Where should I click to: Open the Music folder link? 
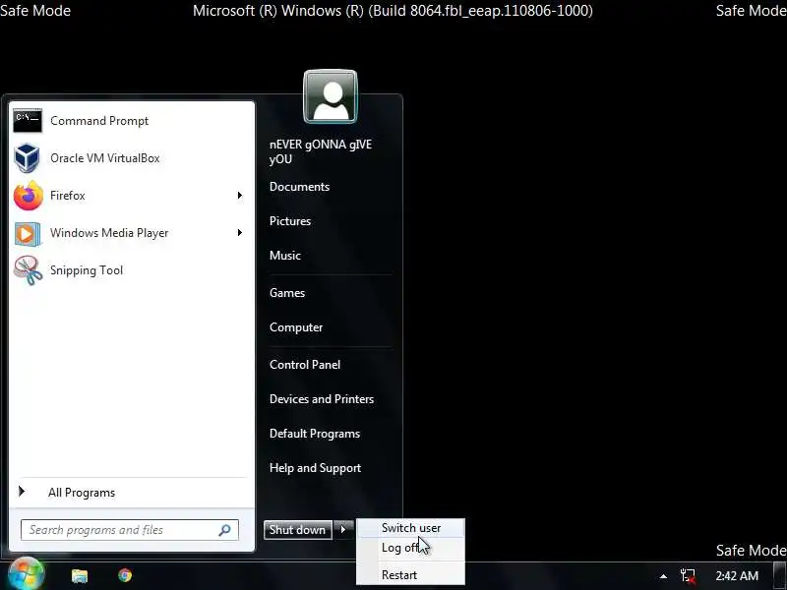(285, 256)
